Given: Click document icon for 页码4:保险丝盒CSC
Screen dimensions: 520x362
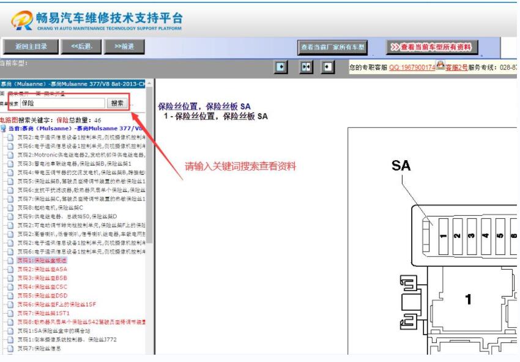Looking at the screenshot, I should pyautogui.click(x=10, y=287).
